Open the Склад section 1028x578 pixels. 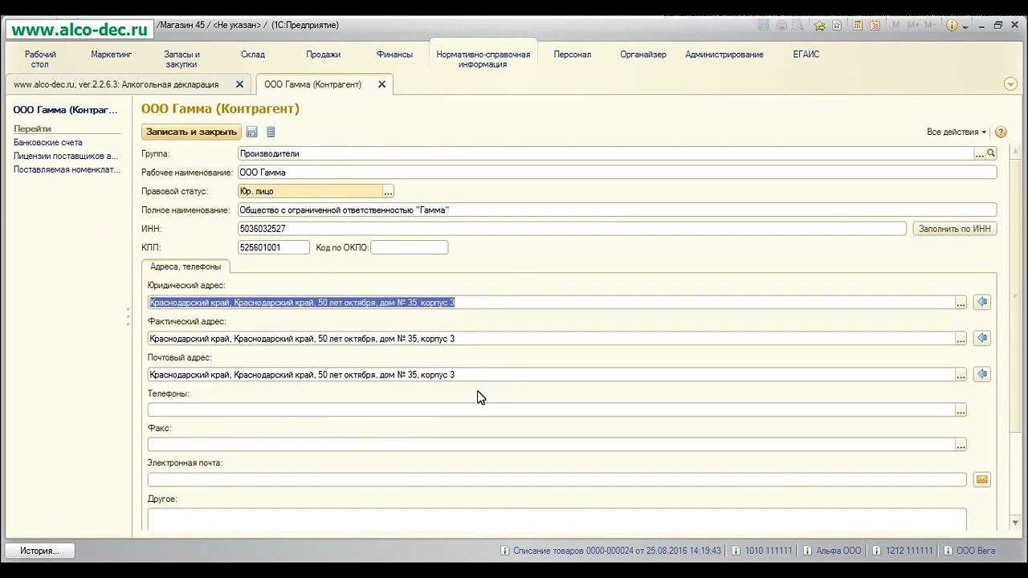(x=253, y=55)
